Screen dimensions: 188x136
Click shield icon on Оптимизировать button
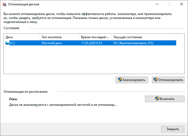[156, 80]
